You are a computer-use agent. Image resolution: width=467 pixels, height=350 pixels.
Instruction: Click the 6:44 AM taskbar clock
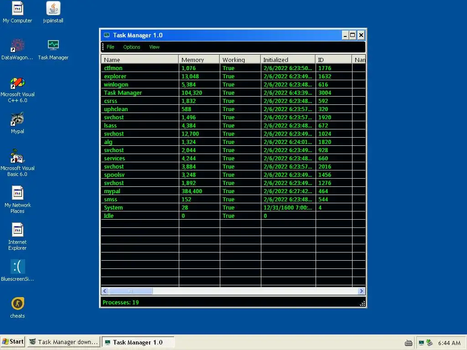(x=449, y=343)
